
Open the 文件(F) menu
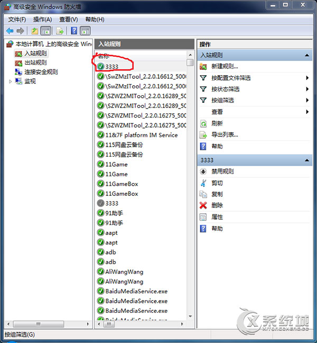(17, 20)
